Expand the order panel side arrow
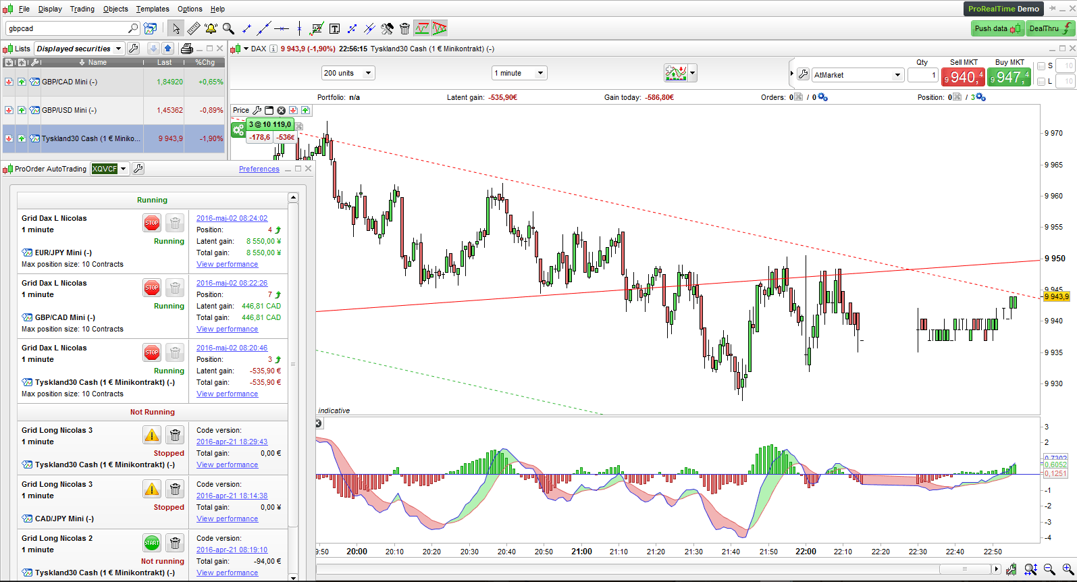Screen dimensions: 1077x582 (792, 74)
